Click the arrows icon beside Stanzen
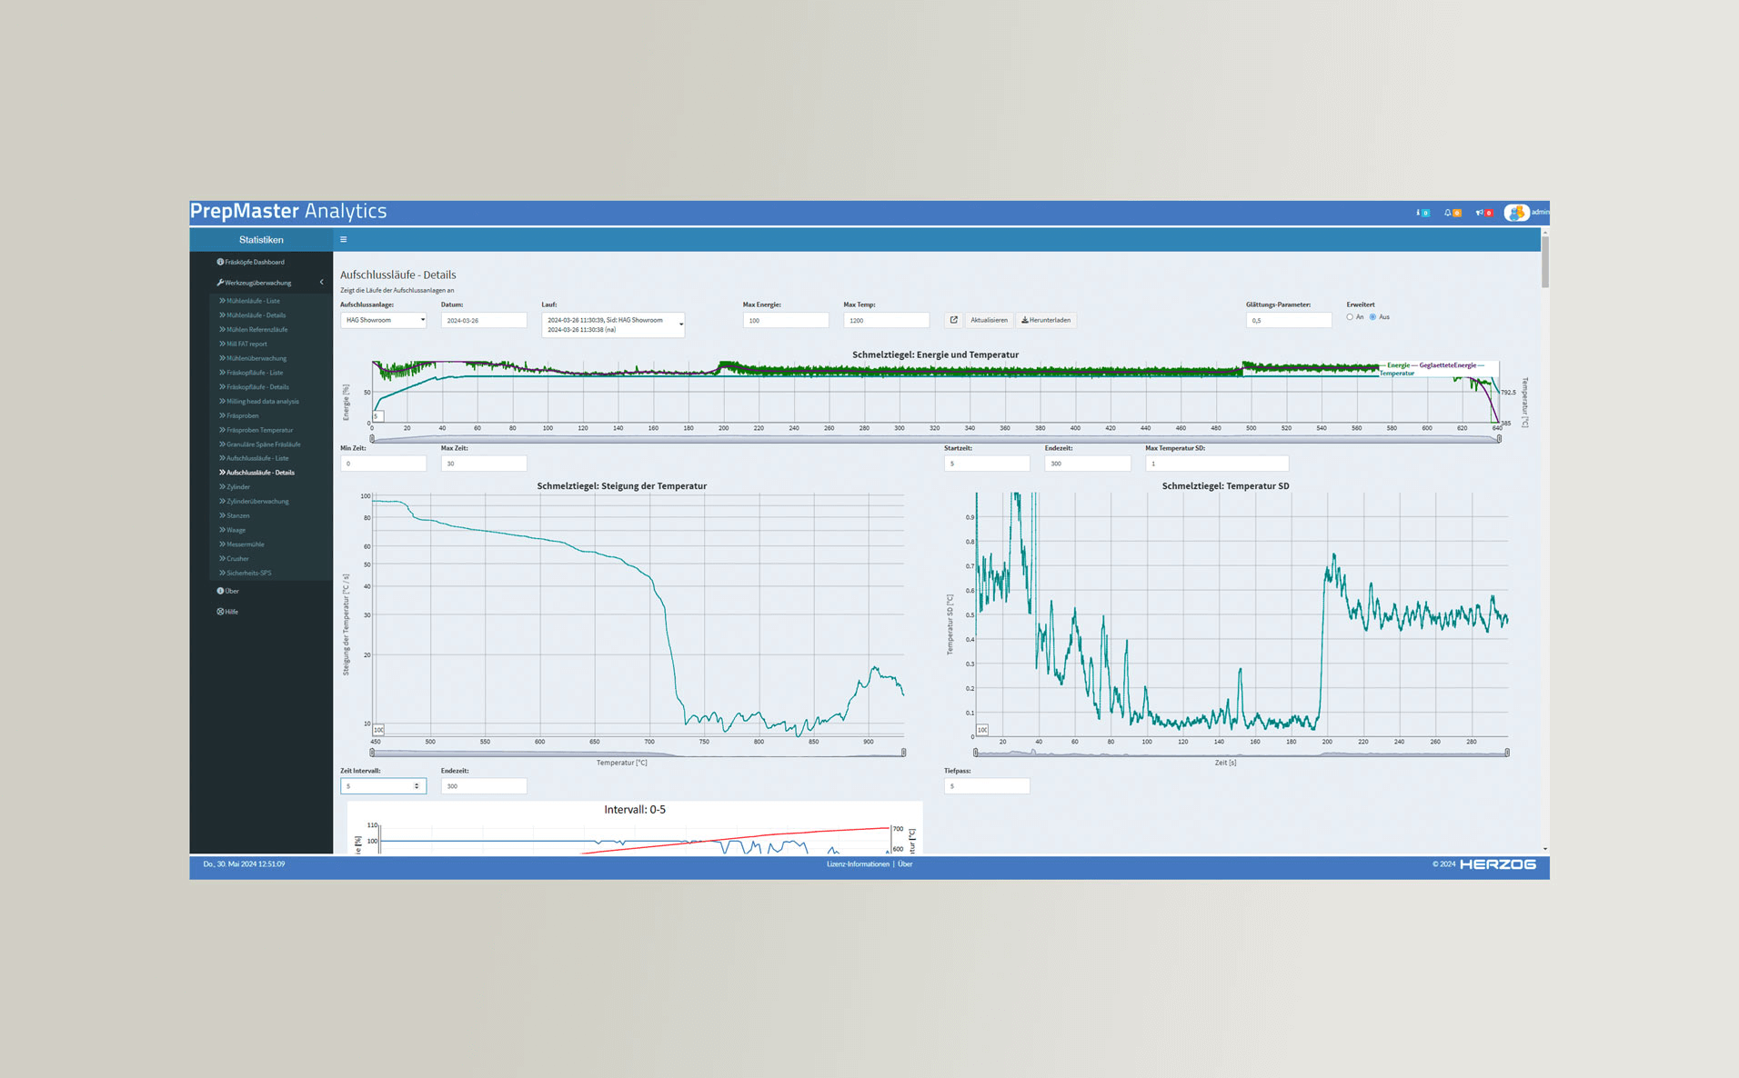The width and height of the screenshot is (1739, 1078). point(222,515)
